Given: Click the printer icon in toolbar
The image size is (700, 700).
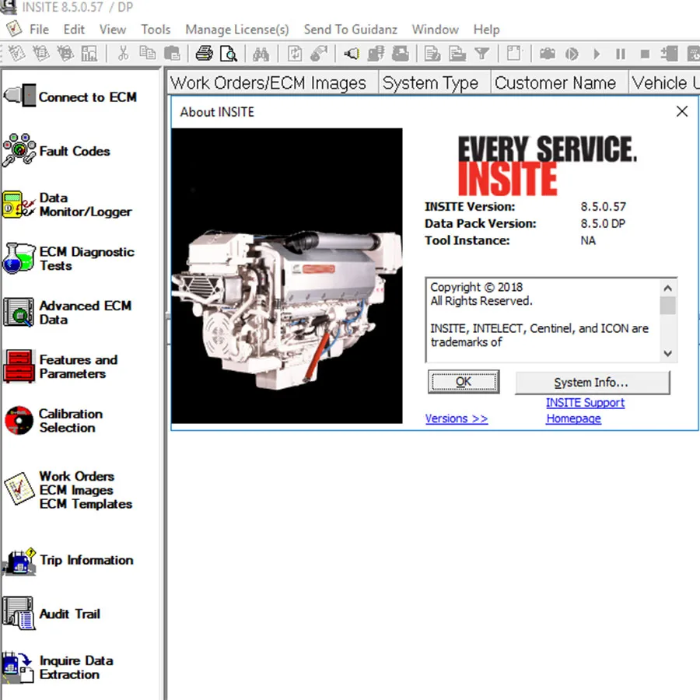Looking at the screenshot, I should click(205, 54).
